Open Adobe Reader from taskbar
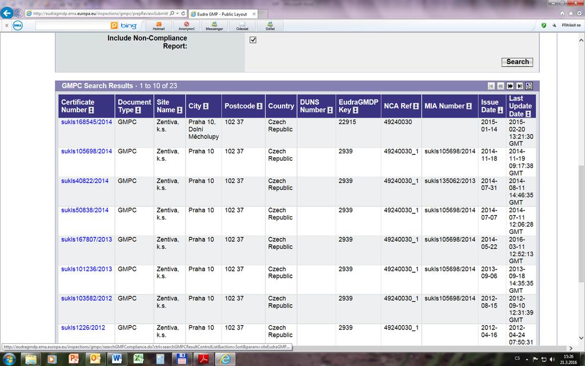 pos(204,359)
